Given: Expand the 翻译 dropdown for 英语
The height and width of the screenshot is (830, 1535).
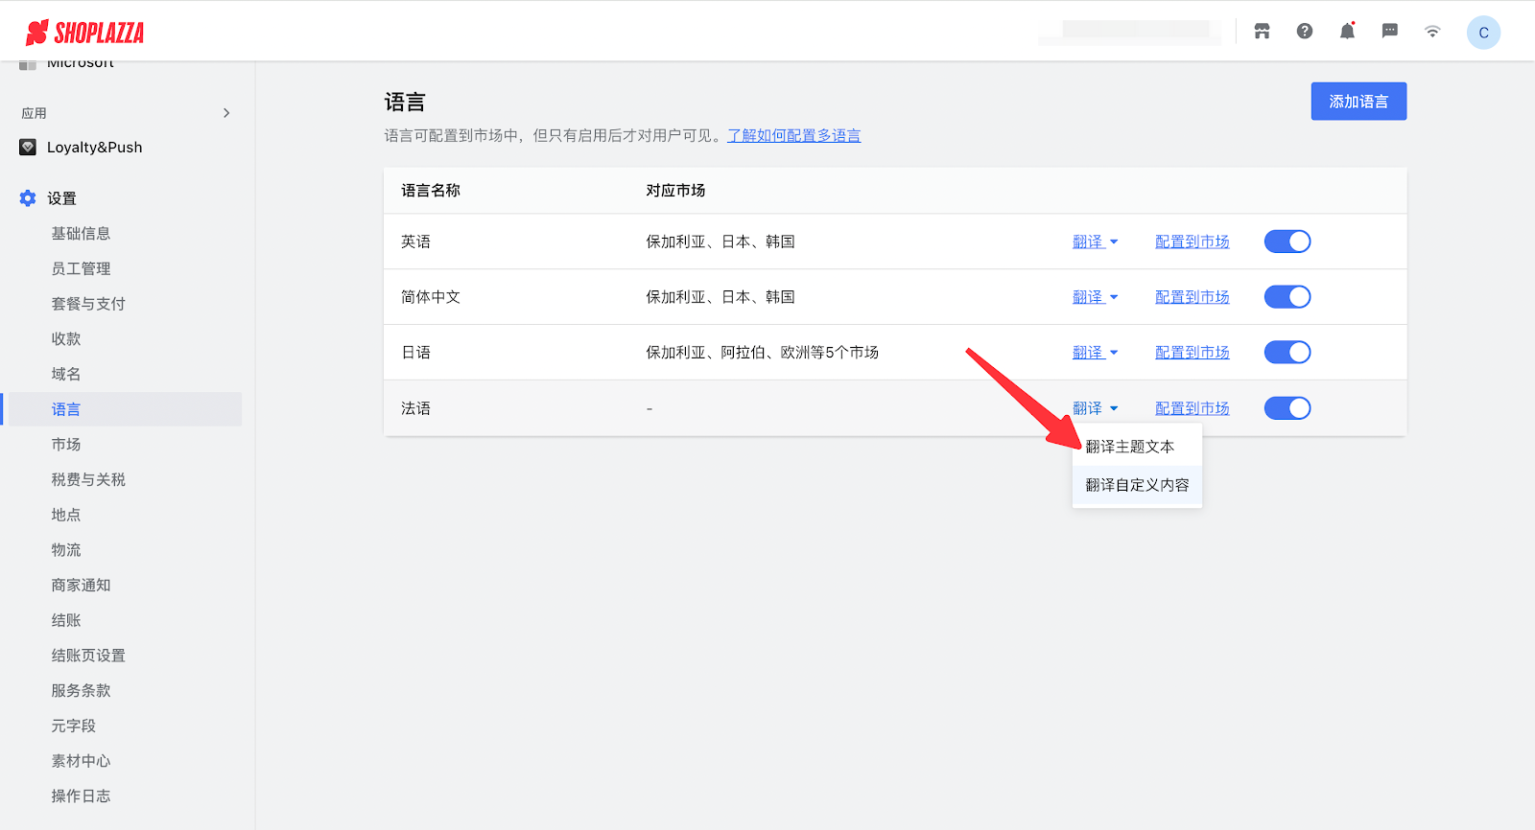Looking at the screenshot, I should click(1095, 242).
